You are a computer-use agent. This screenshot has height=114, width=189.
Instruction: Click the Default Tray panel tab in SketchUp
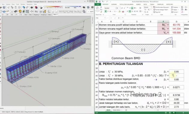pyautogui.click(x=93, y=20)
